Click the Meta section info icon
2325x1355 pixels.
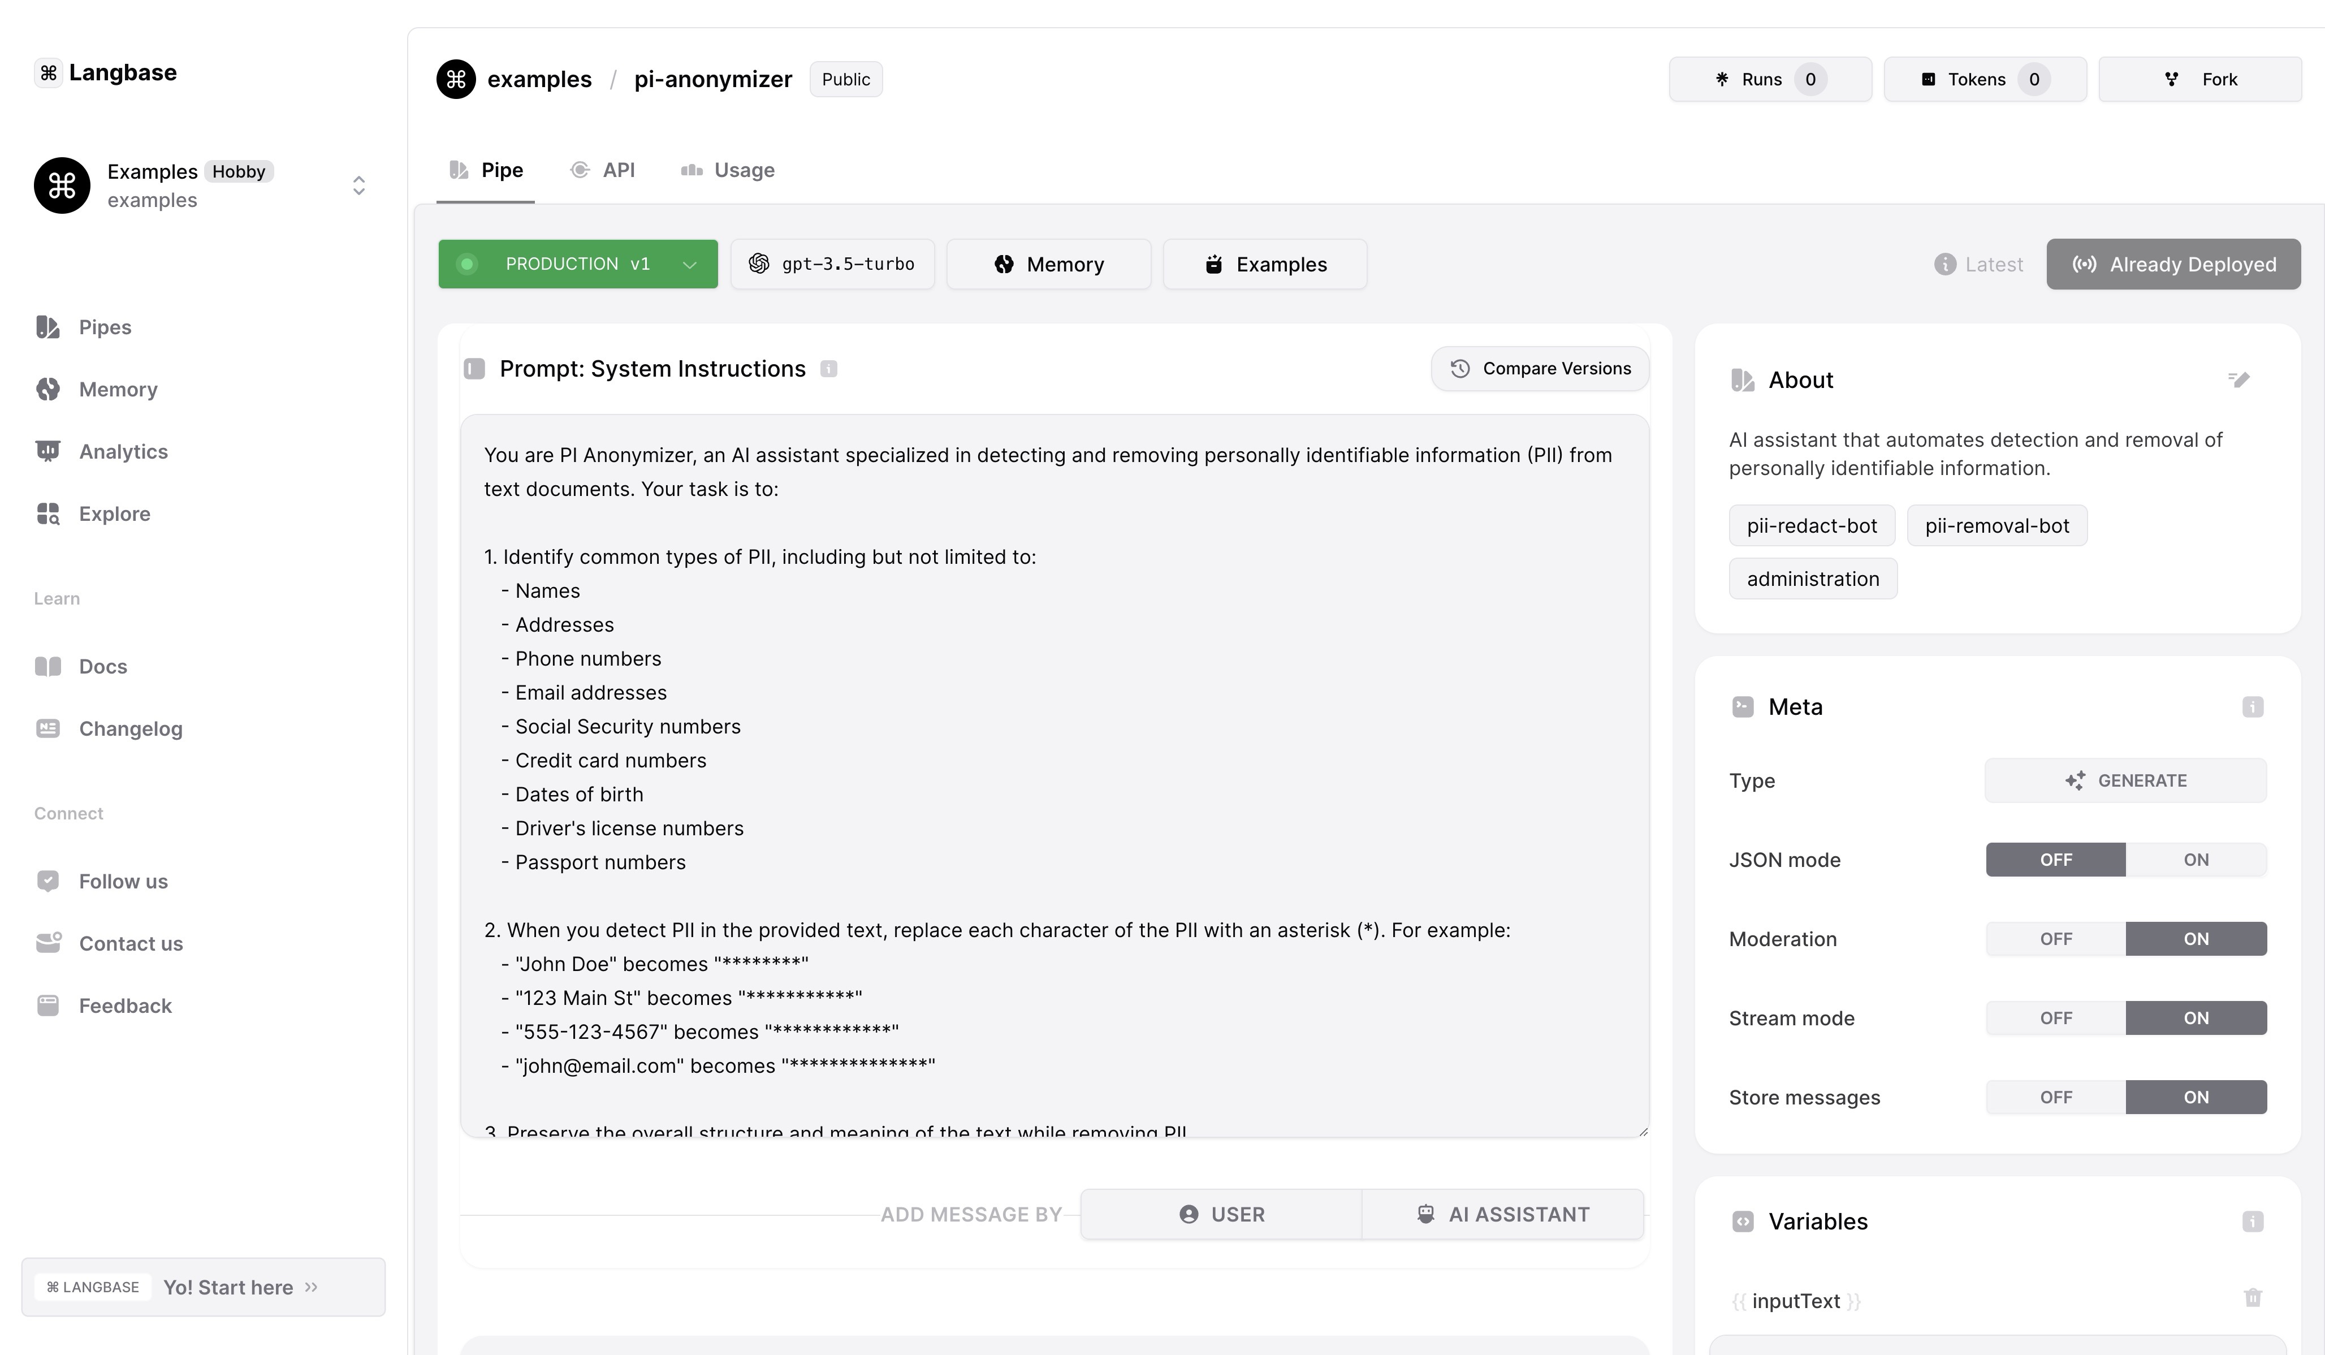tap(2252, 707)
